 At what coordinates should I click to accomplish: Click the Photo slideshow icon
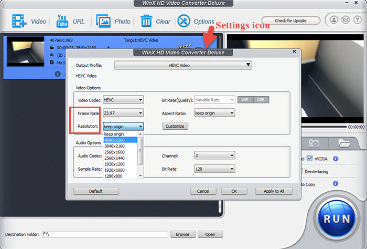click(103, 22)
